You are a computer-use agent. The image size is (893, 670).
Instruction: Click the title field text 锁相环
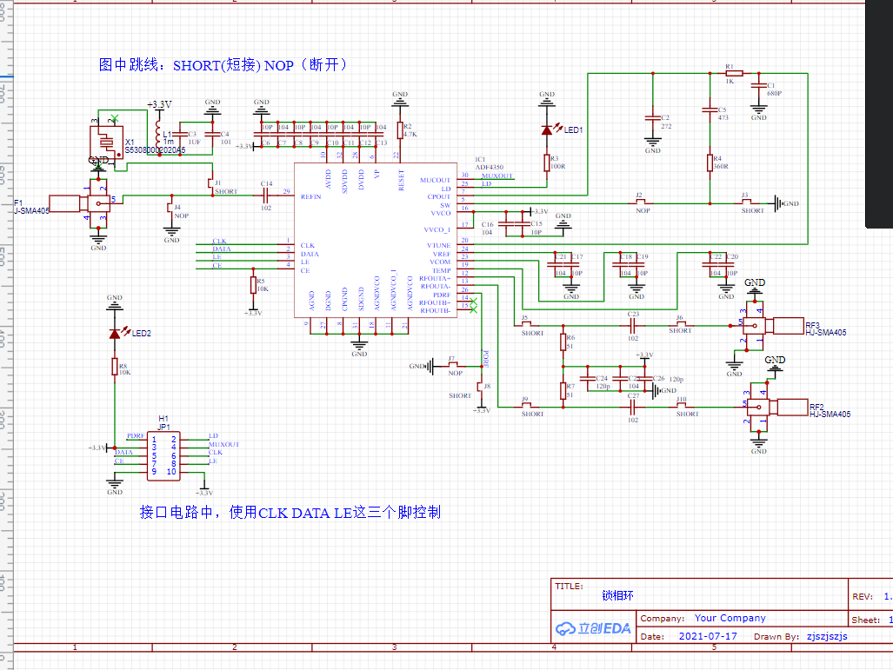click(617, 595)
